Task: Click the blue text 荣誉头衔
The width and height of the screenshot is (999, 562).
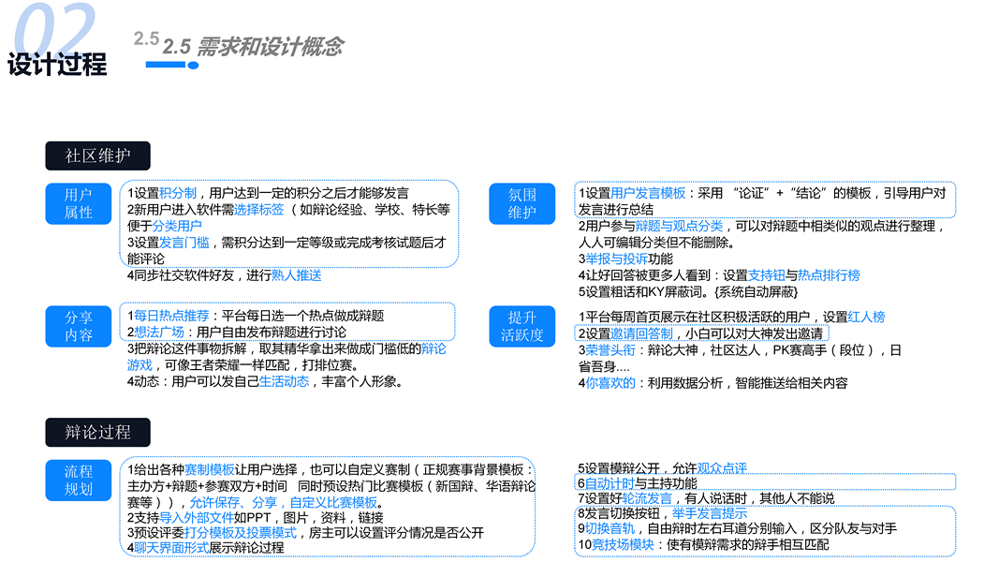Action: (x=610, y=349)
